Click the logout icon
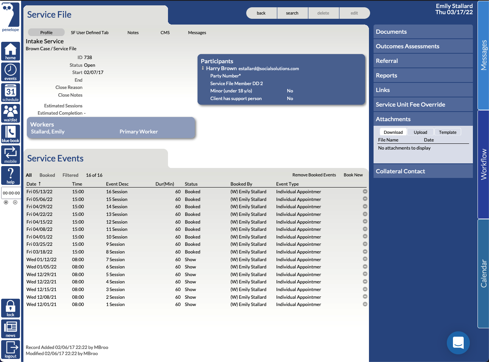The image size is (489, 362). 10,350
